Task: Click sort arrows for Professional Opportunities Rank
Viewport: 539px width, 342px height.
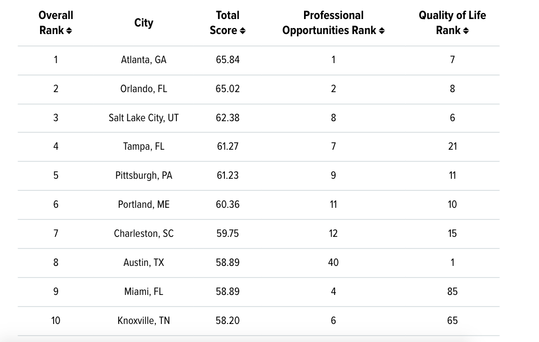Action: tap(382, 31)
